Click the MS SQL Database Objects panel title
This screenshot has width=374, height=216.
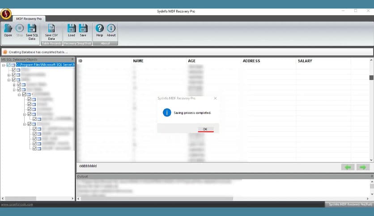[19, 59]
